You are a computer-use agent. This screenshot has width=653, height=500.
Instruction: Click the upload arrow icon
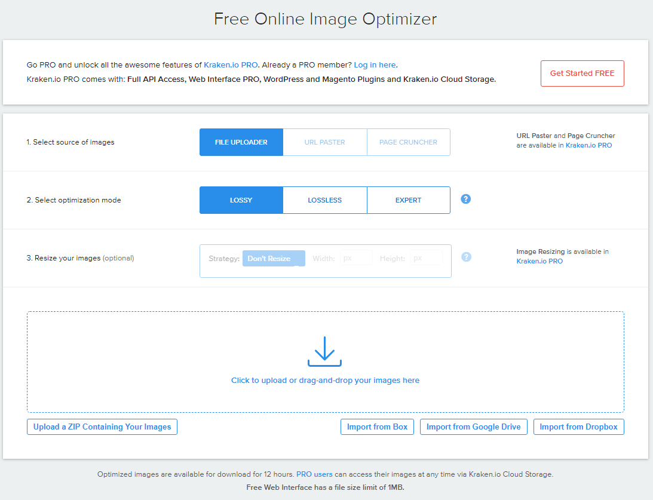324,351
